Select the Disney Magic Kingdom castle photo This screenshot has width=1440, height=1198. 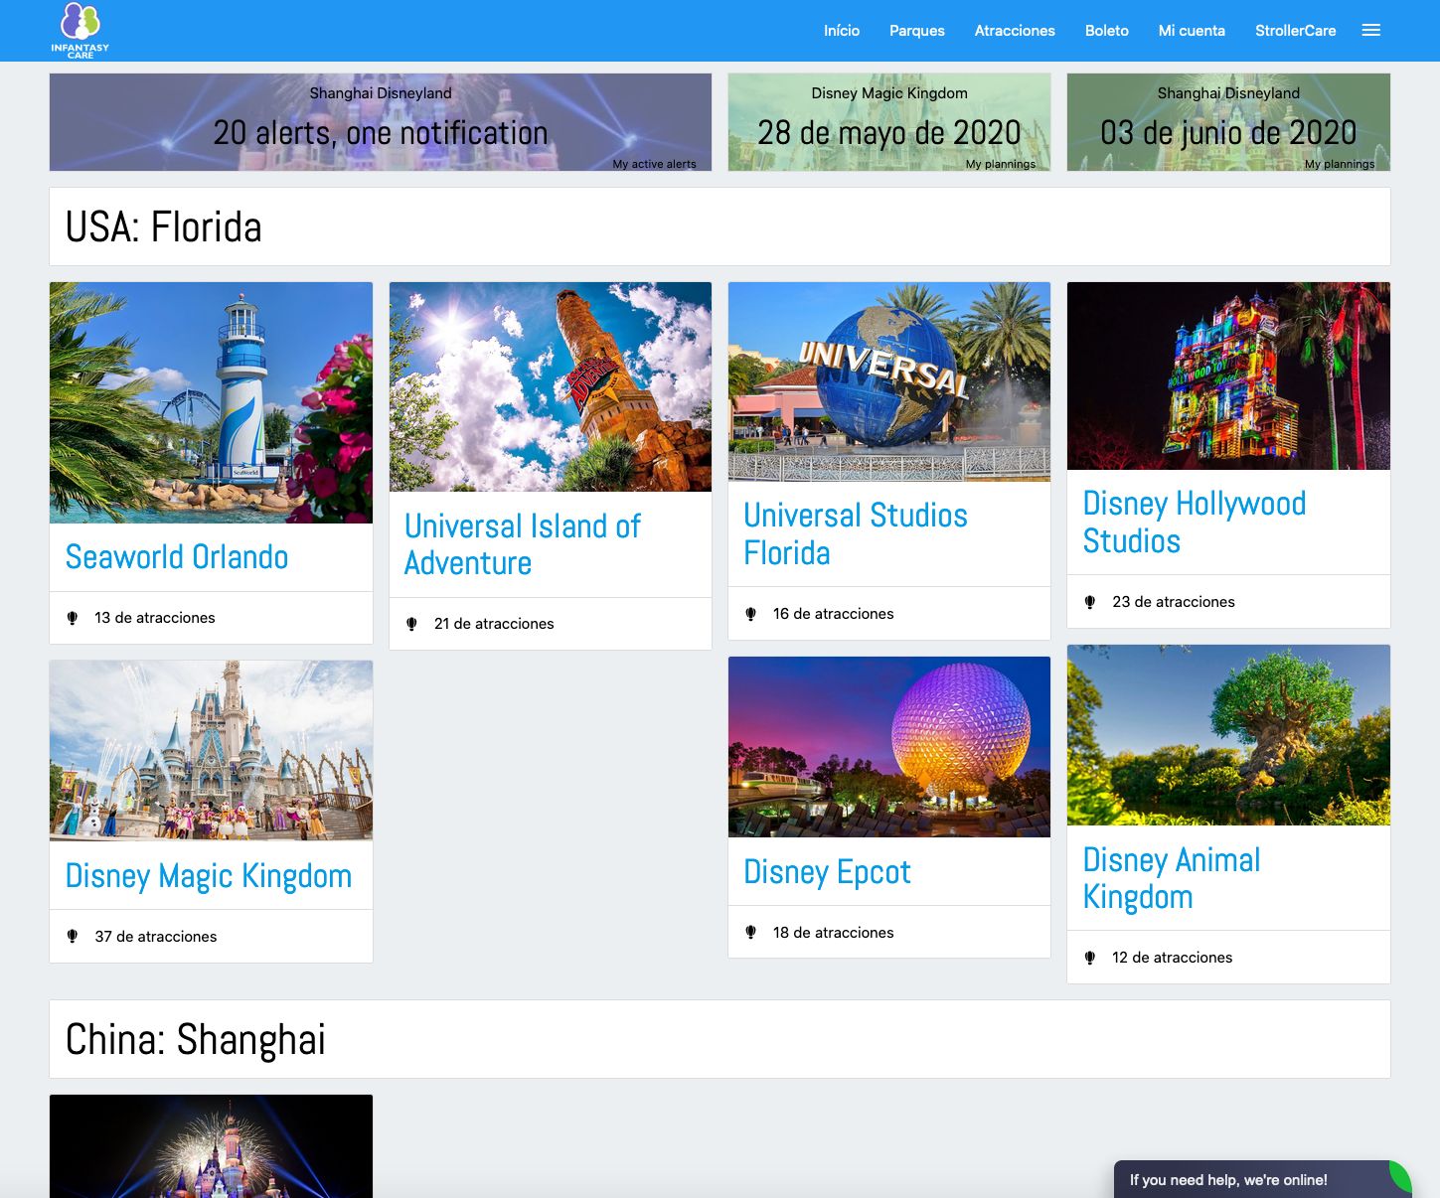click(x=211, y=750)
